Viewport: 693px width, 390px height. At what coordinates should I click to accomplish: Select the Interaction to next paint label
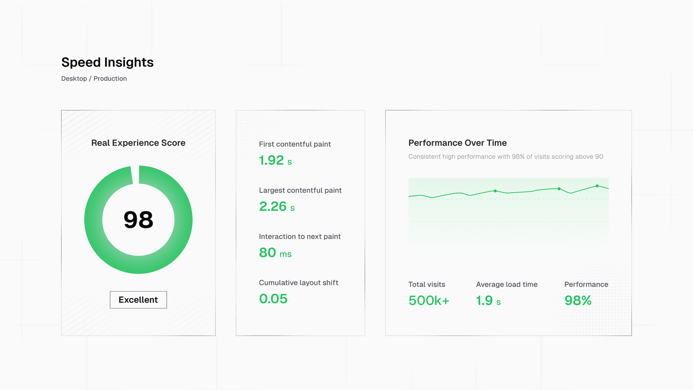coord(300,237)
